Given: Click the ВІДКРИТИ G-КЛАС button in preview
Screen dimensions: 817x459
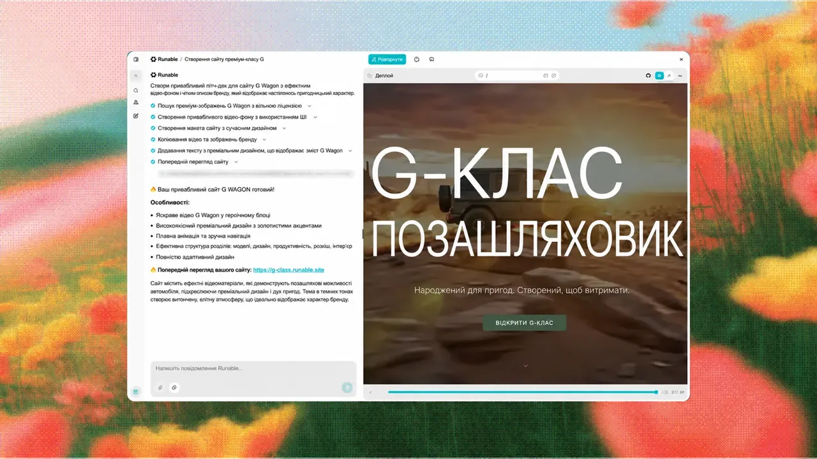Looking at the screenshot, I should click(524, 323).
